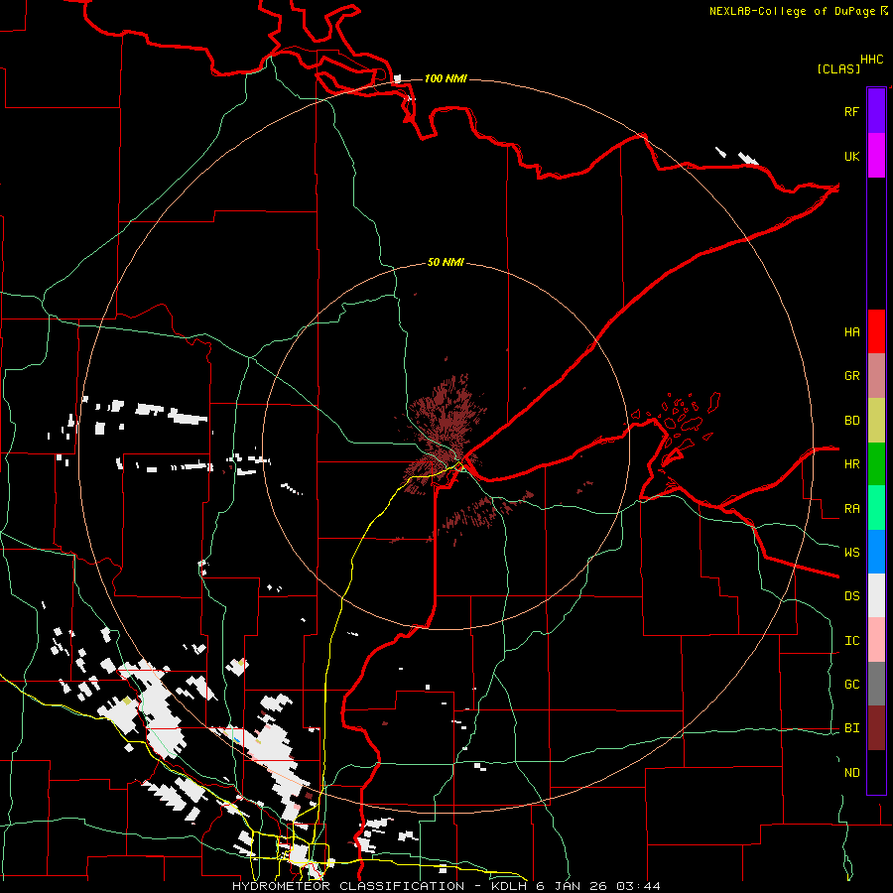Screen dimensions: 893x893
Task: Click the KDLH radar station identifier
Action: 510,886
